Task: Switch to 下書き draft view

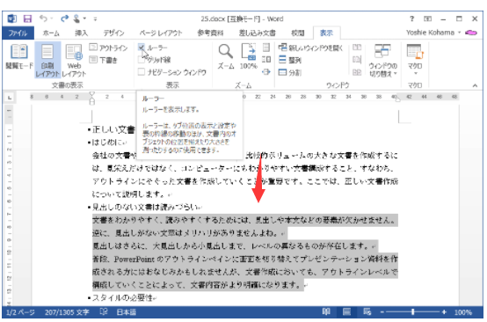Action: (103, 60)
